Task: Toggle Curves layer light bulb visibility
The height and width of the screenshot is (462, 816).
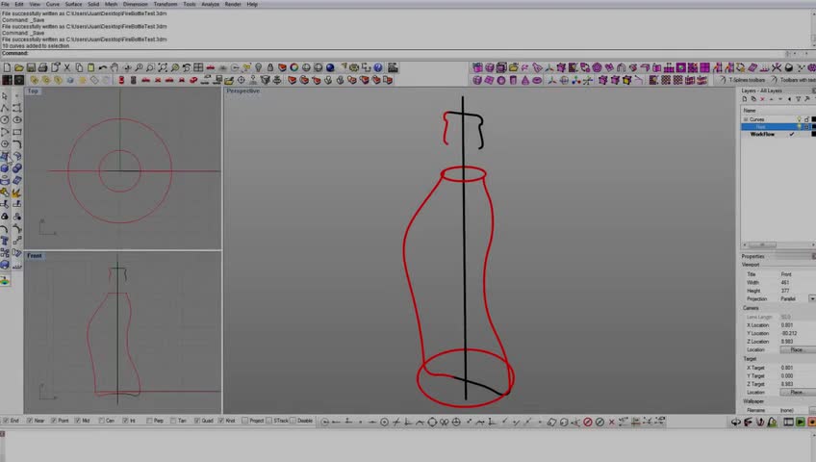Action: [799, 119]
